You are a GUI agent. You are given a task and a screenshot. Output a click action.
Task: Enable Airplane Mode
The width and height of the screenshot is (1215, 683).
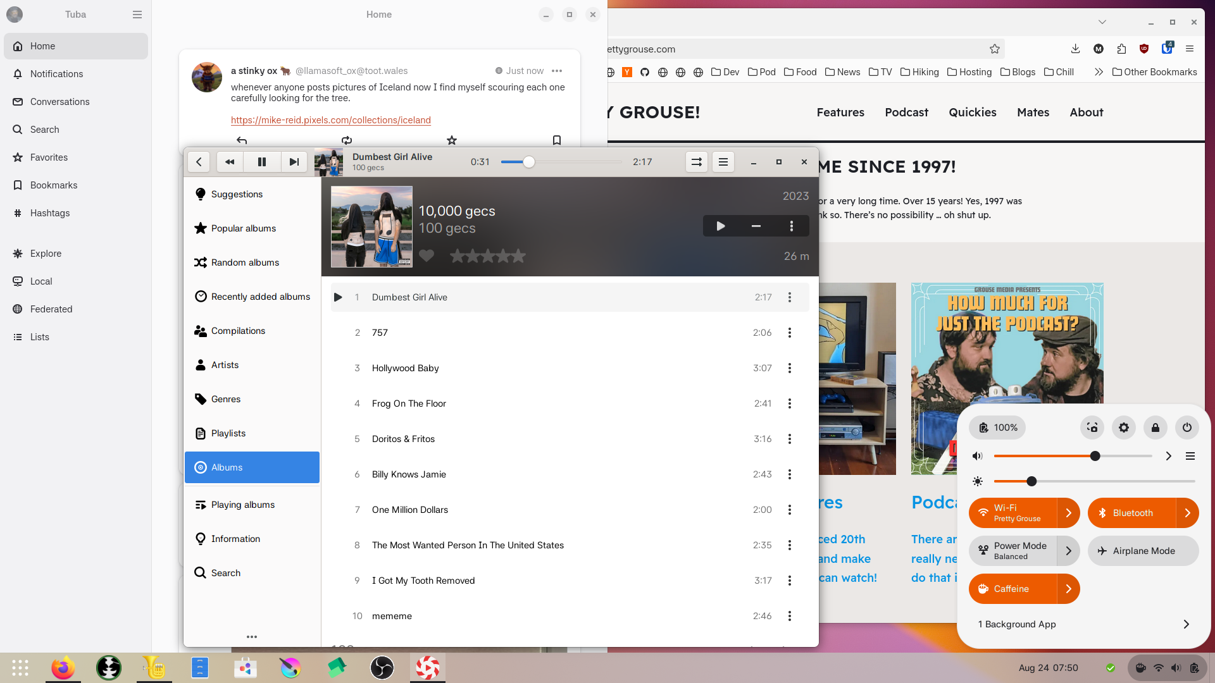[1143, 551]
